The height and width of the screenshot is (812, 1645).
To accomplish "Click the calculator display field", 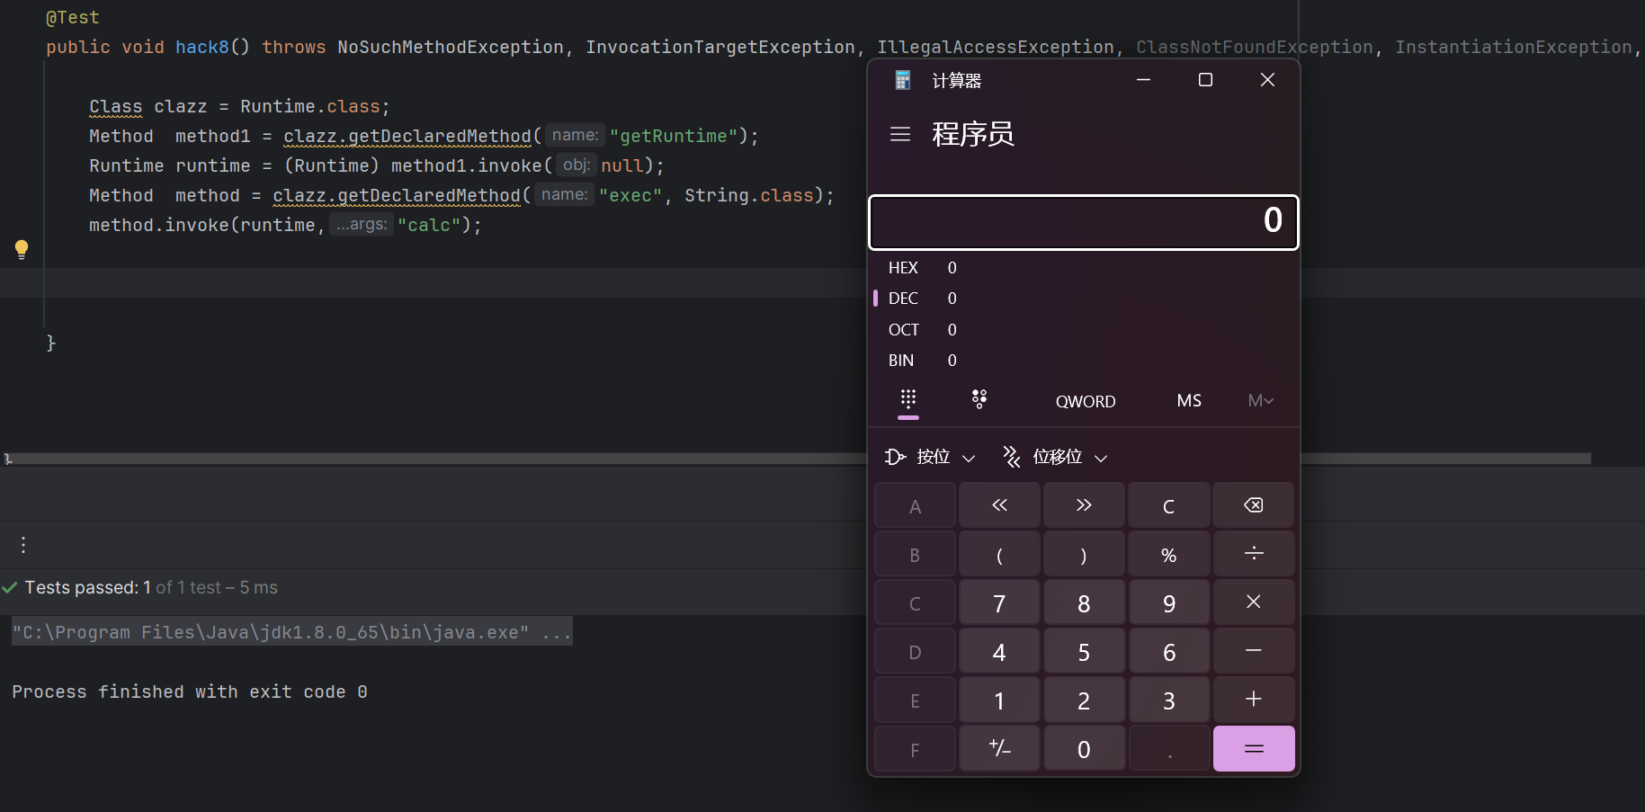I will pyautogui.click(x=1083, y=222).
